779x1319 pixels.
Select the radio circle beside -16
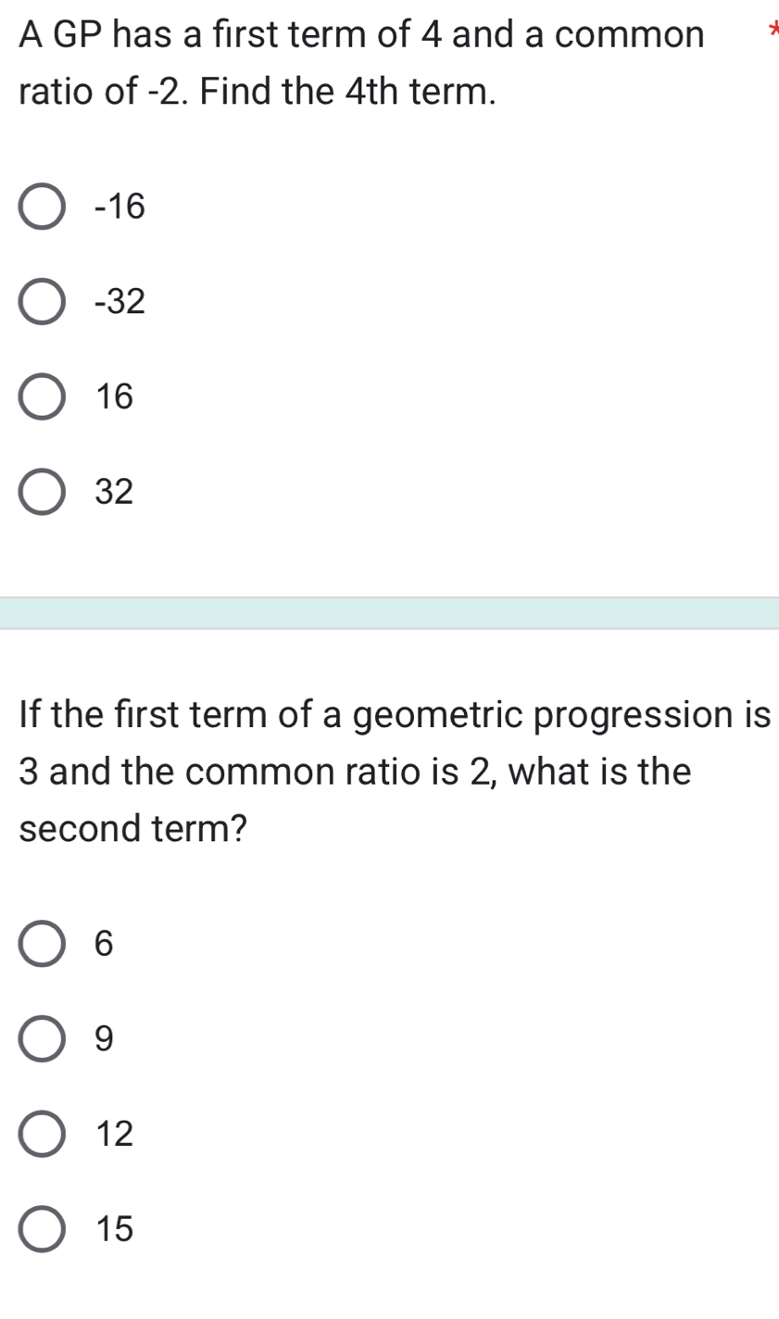43,207
